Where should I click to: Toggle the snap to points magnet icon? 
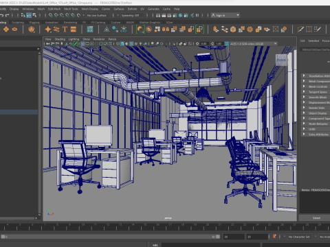pyautogui.click(x=62, y=15)
